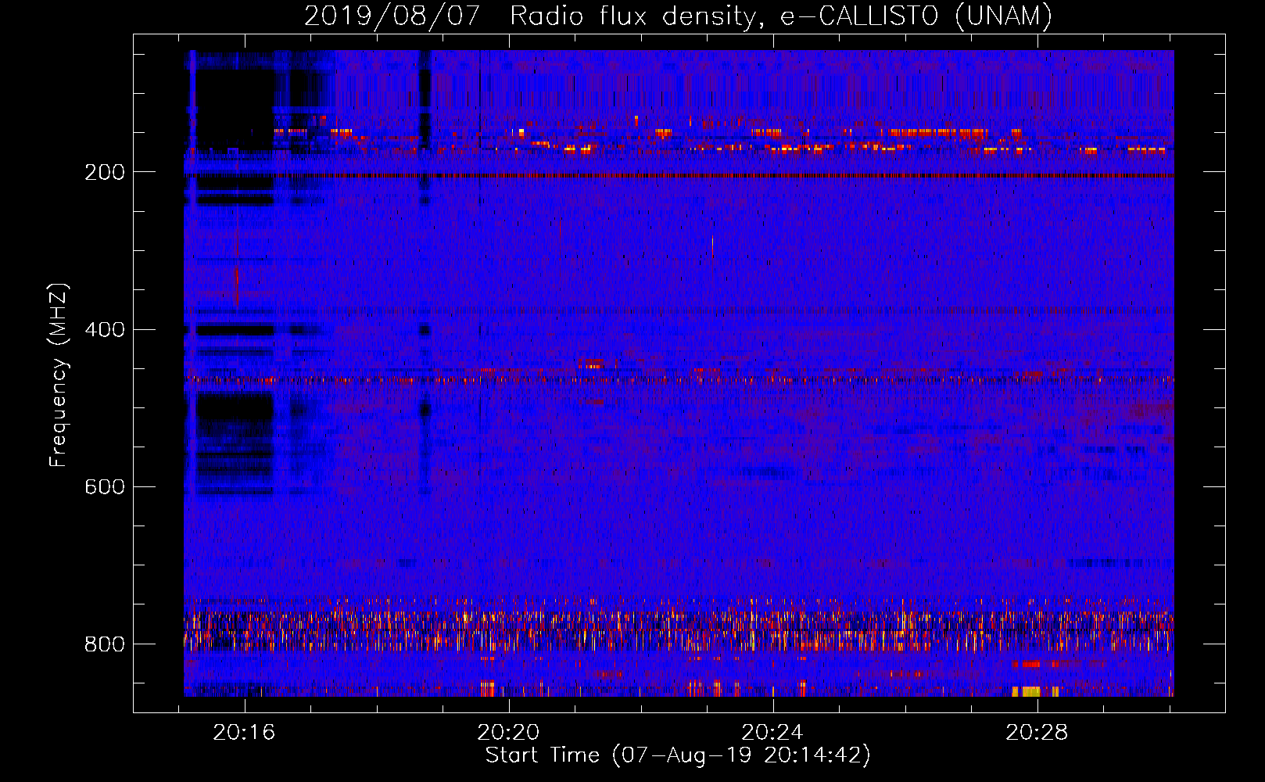1265x782 pixels.
Task: Select the 600 frequency tick label
Action: click(104, 487)
